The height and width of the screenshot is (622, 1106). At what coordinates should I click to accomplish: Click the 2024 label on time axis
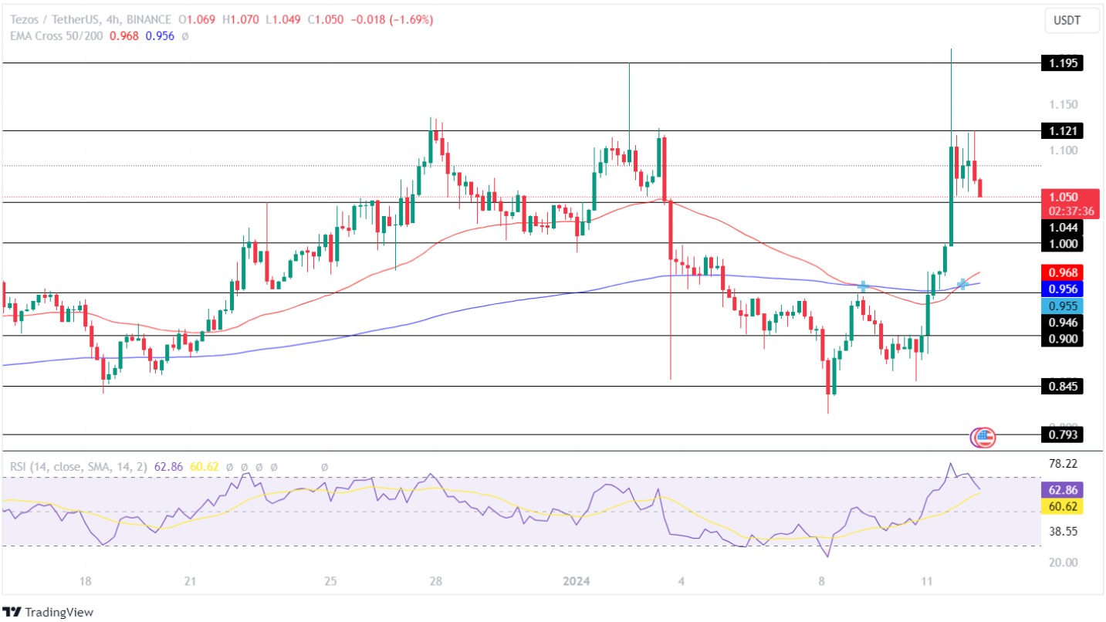coord(578,580)
